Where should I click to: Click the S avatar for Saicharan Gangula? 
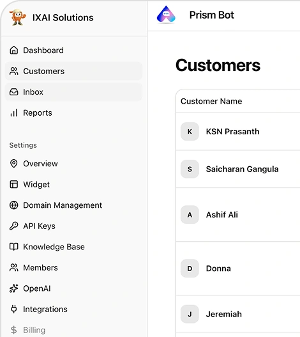coord(190,169)
